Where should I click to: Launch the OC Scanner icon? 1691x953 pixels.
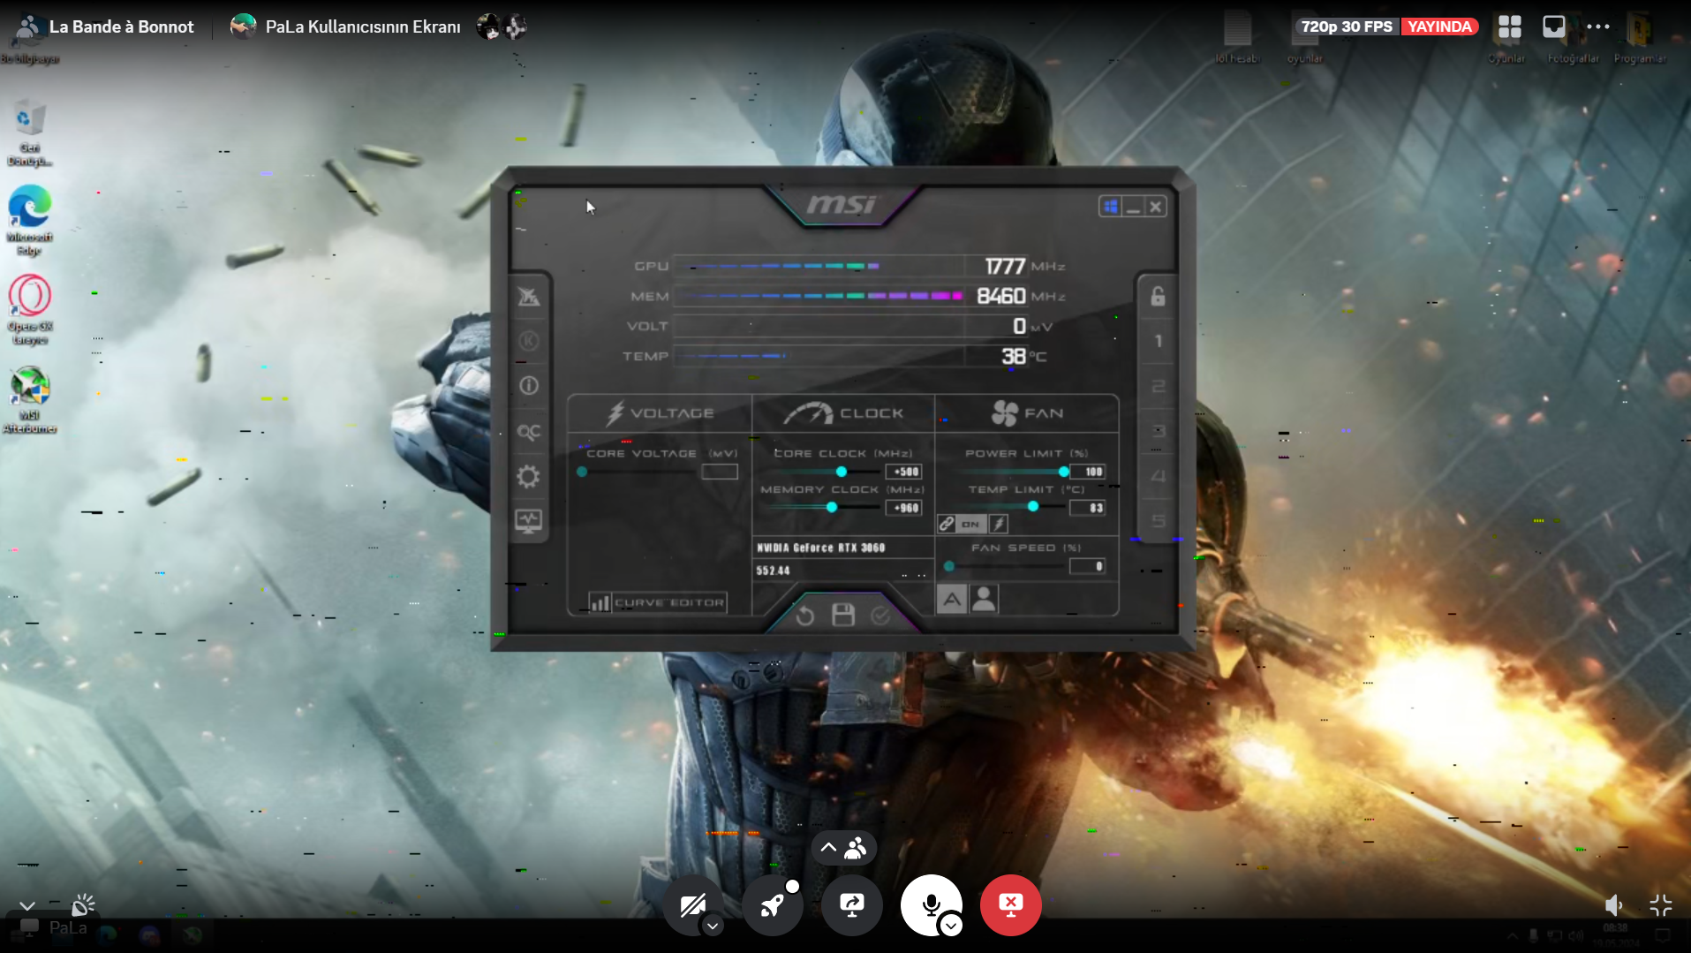tap(528, 432)
